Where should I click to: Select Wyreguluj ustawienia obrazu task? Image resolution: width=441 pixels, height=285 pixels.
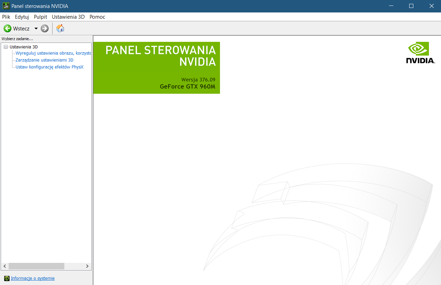click(x=53, y=53)
